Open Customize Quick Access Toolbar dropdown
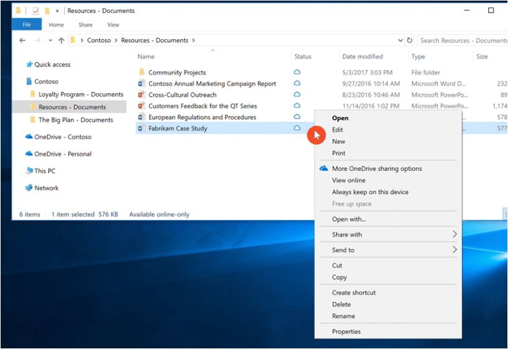The image size is (508, 349). 57,11
